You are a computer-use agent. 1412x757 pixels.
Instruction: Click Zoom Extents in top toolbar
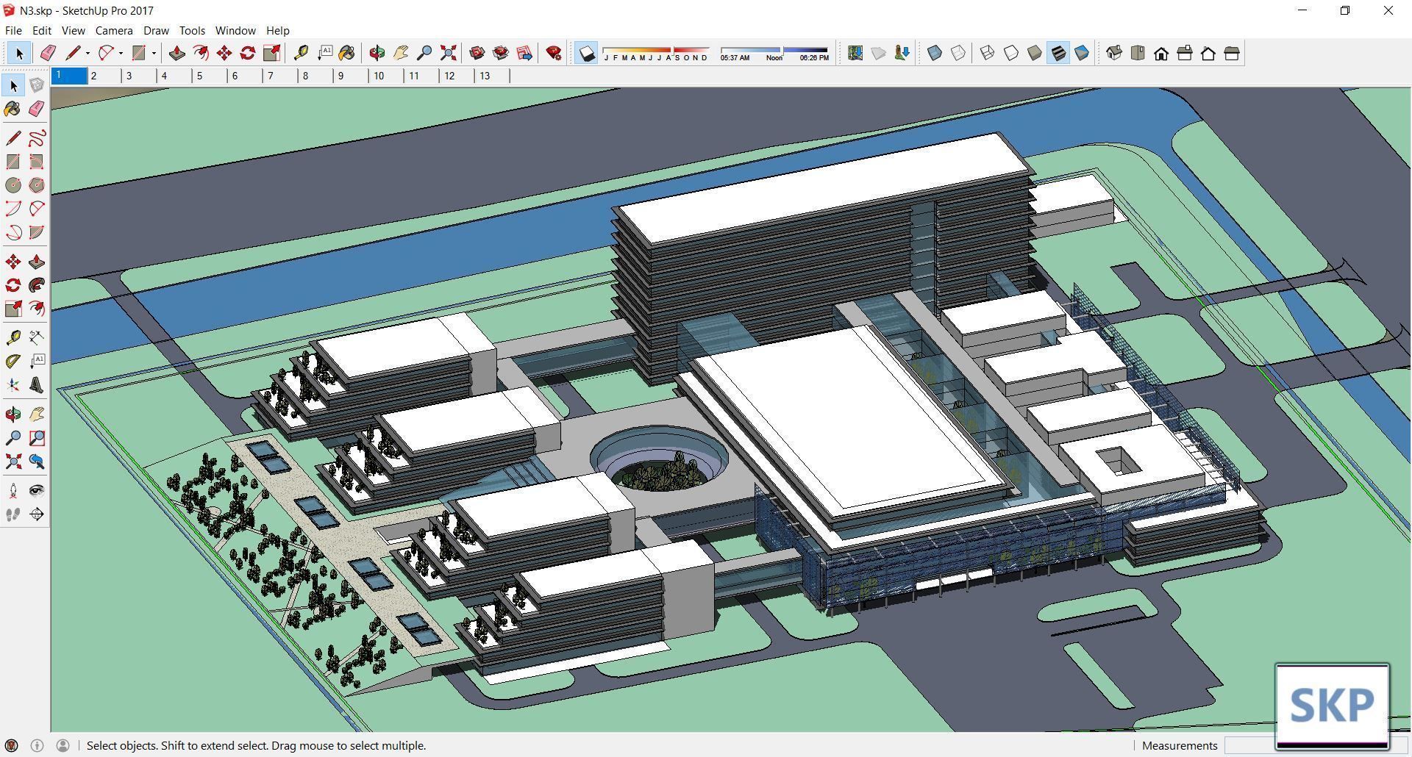448,53
